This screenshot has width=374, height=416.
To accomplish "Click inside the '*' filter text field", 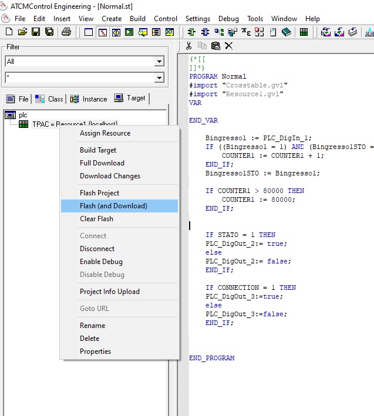I will [80, 77].
